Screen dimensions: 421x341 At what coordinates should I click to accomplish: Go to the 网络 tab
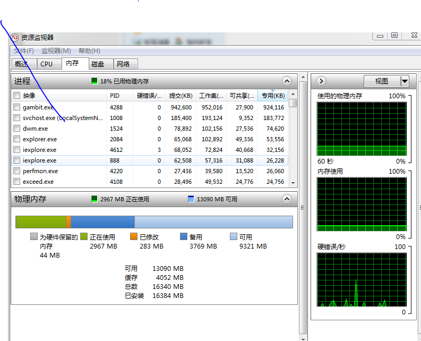pyautogui.click(x=123, y=64)
